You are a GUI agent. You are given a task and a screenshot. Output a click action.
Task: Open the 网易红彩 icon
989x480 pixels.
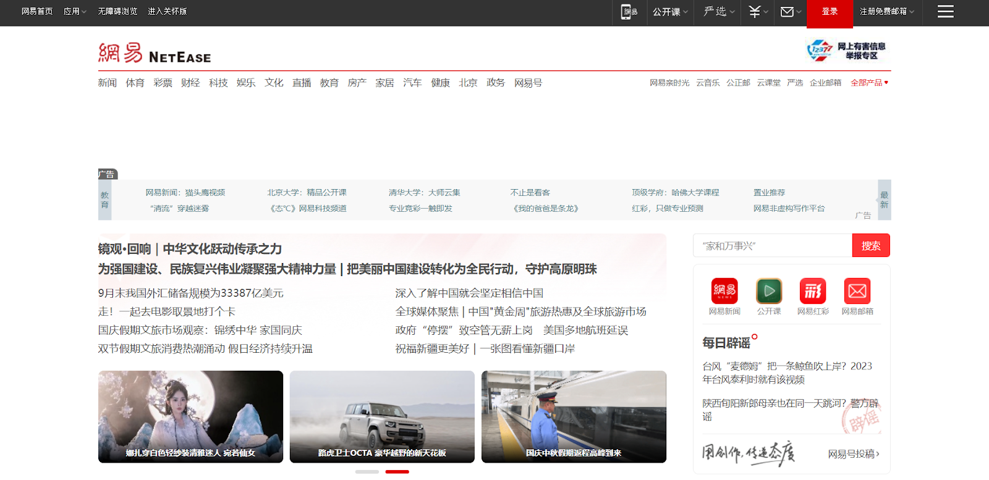[x=813, y=291]
